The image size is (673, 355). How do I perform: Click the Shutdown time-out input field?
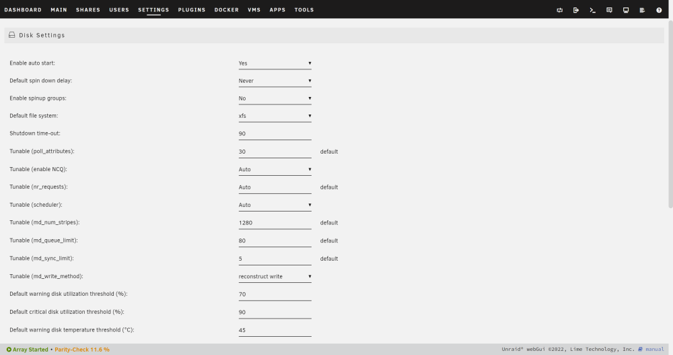(x=275, y=133)
